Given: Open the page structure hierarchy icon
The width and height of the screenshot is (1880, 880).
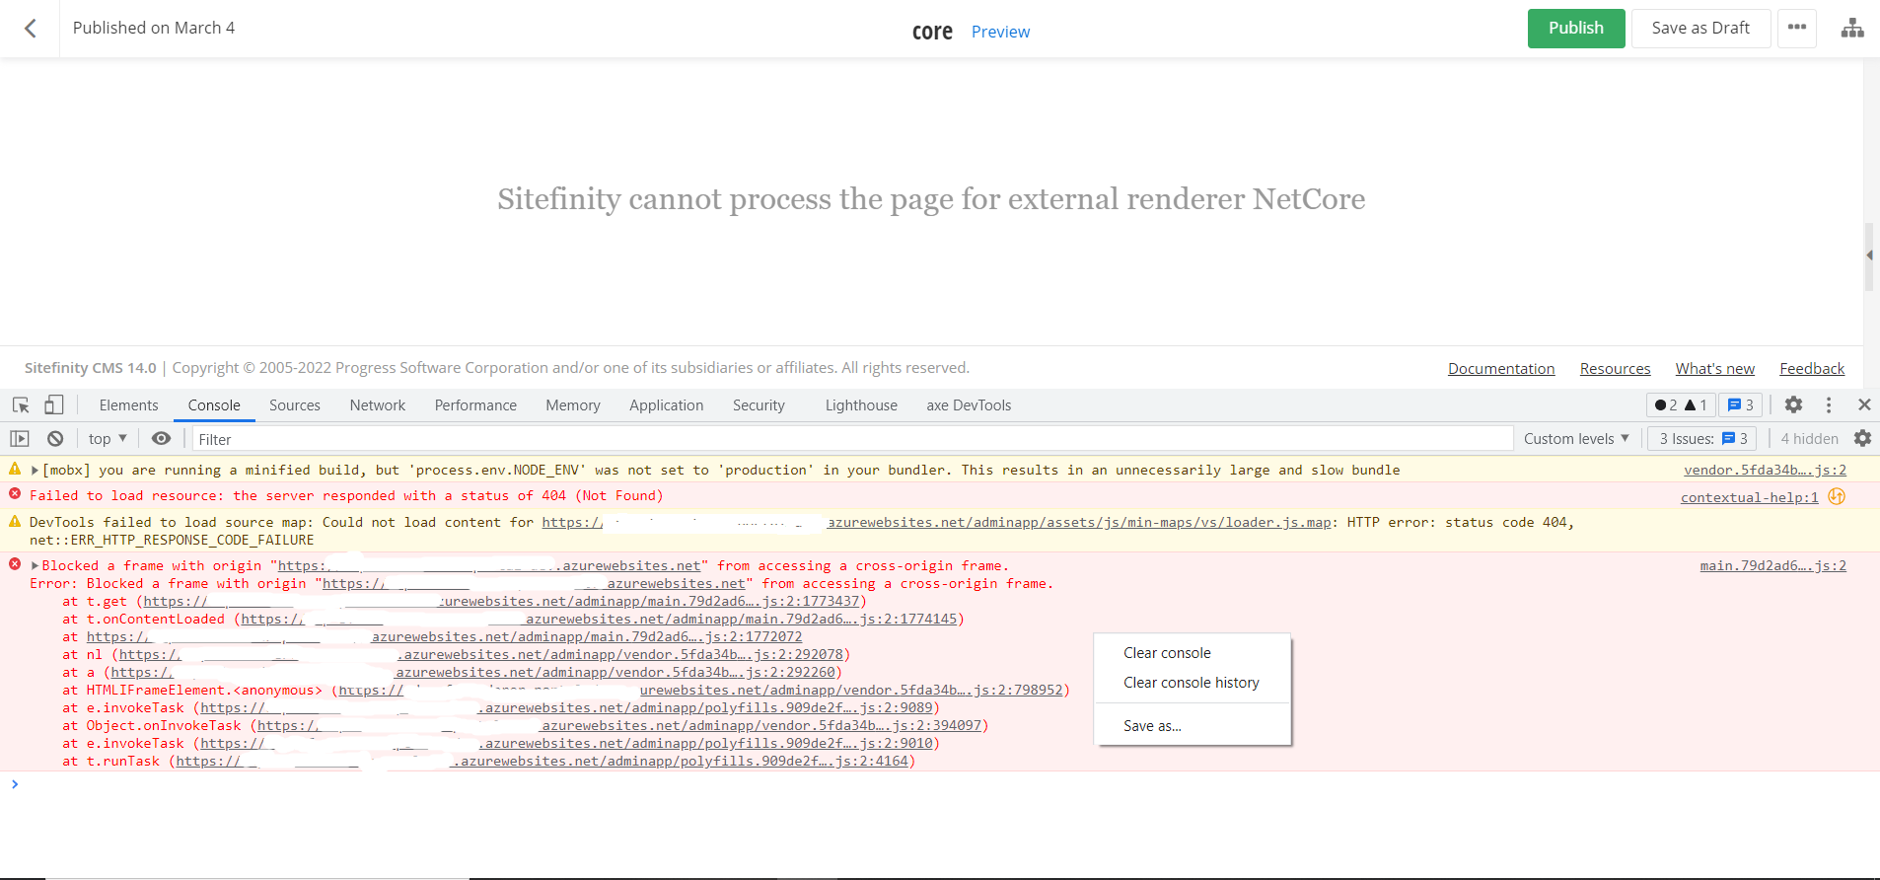Looking at the screenshot, I should pyautogui.click(x=1852, y=29).
